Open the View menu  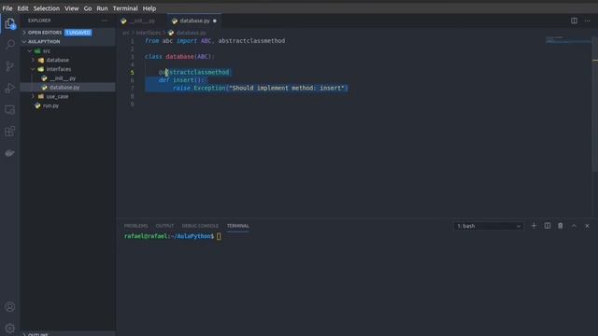click(x=71, y=8)
